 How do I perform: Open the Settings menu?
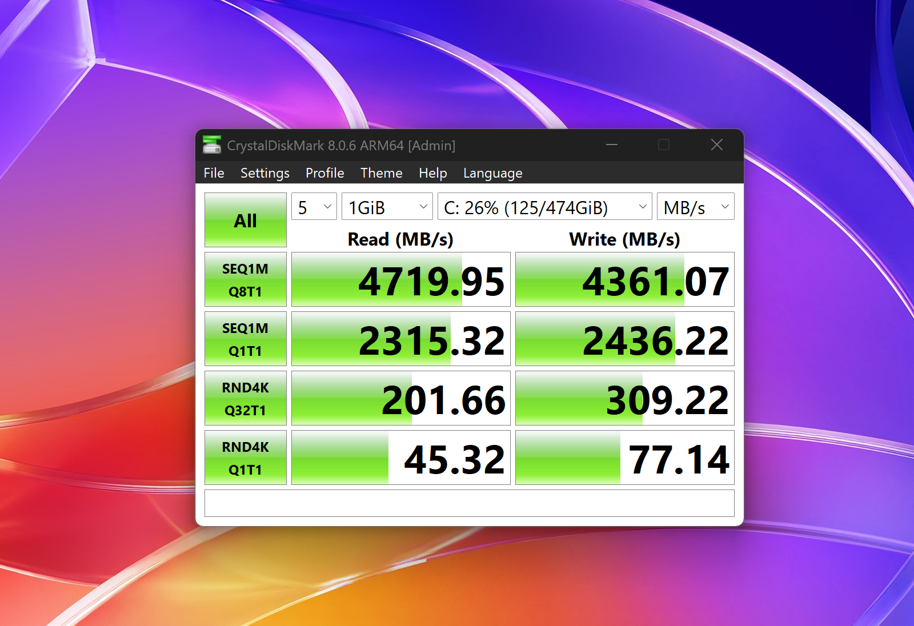click(x=264, y=173)
